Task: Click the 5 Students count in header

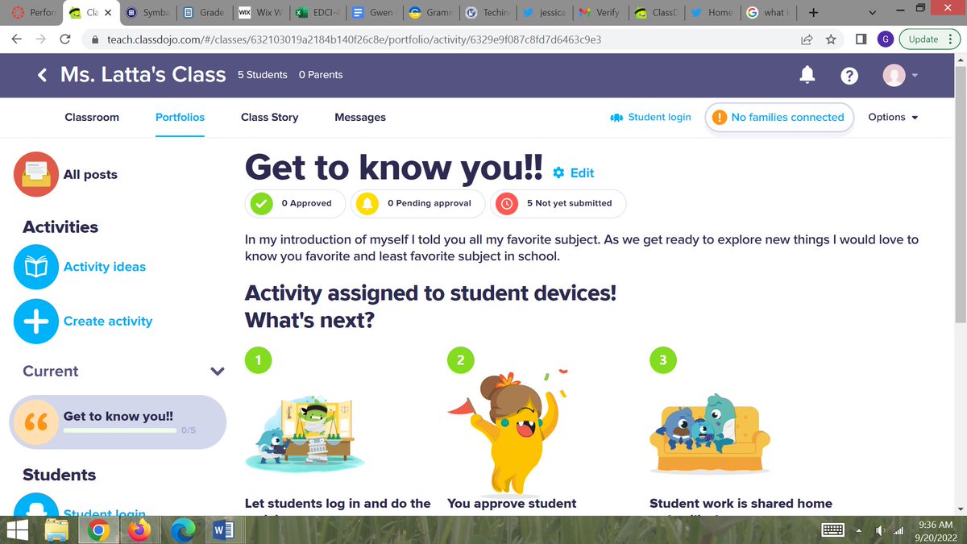Action: [263, 75]
